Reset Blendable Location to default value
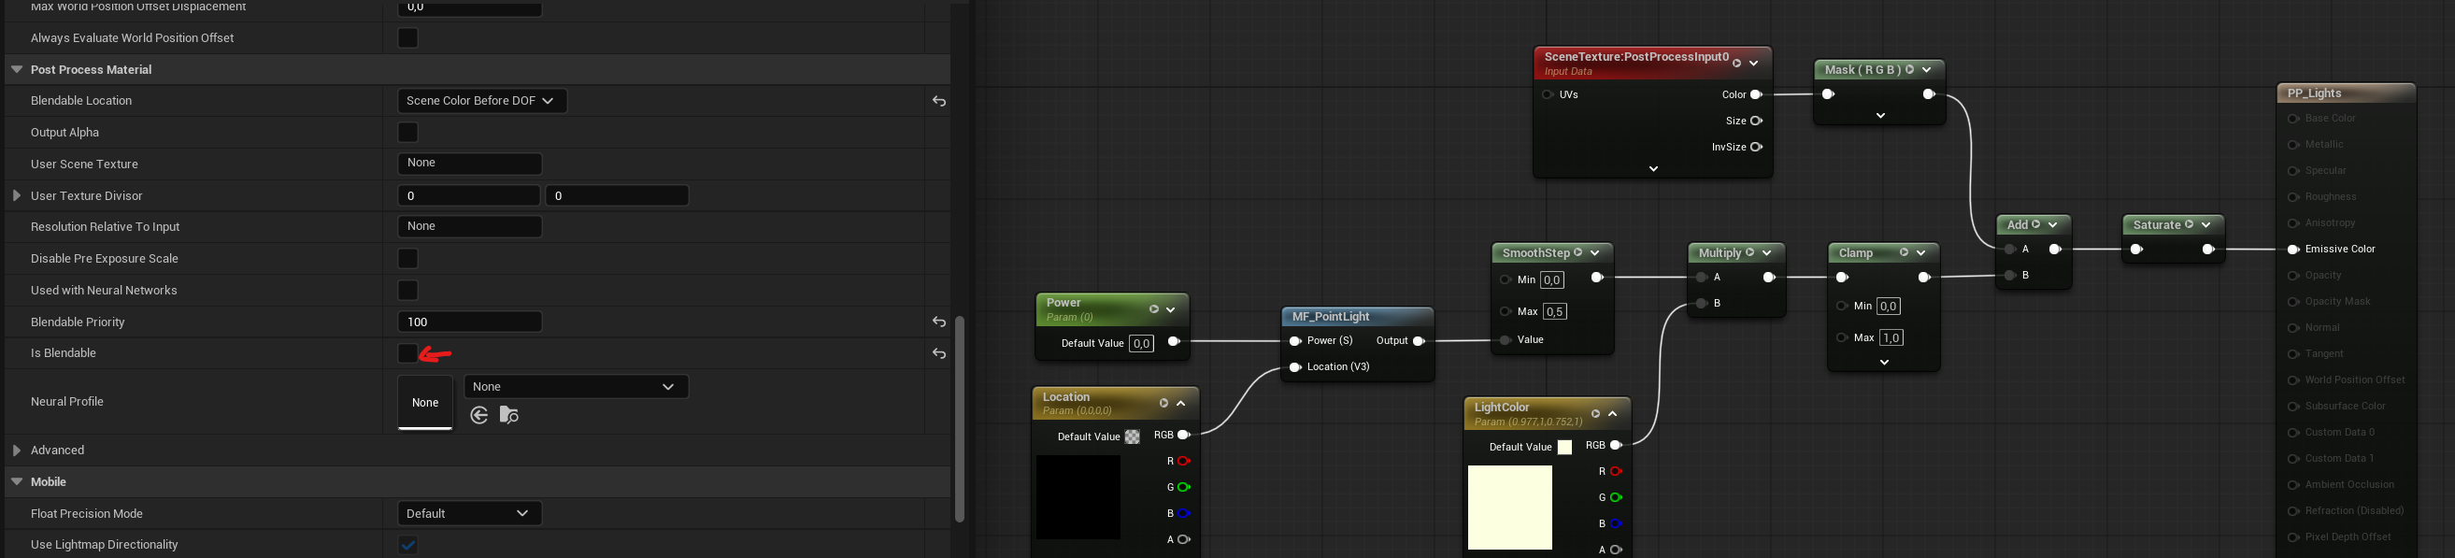 (x=939, y=101)
